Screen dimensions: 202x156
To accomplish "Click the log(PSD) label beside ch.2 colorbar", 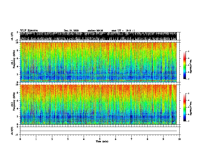I will pos(191,108).
